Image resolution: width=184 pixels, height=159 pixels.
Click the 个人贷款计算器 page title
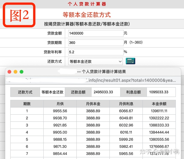click(87, 4)
